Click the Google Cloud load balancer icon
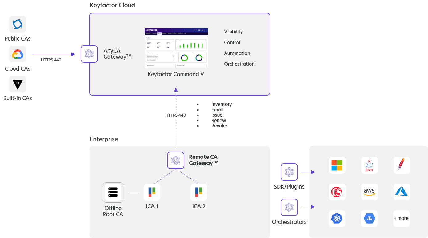The height and width of the screenshot is (238, 428). pos(369,219)
